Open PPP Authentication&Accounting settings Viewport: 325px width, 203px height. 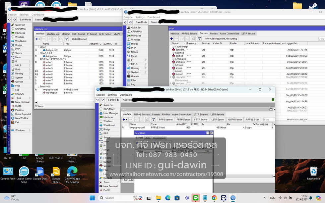[221, 39]
